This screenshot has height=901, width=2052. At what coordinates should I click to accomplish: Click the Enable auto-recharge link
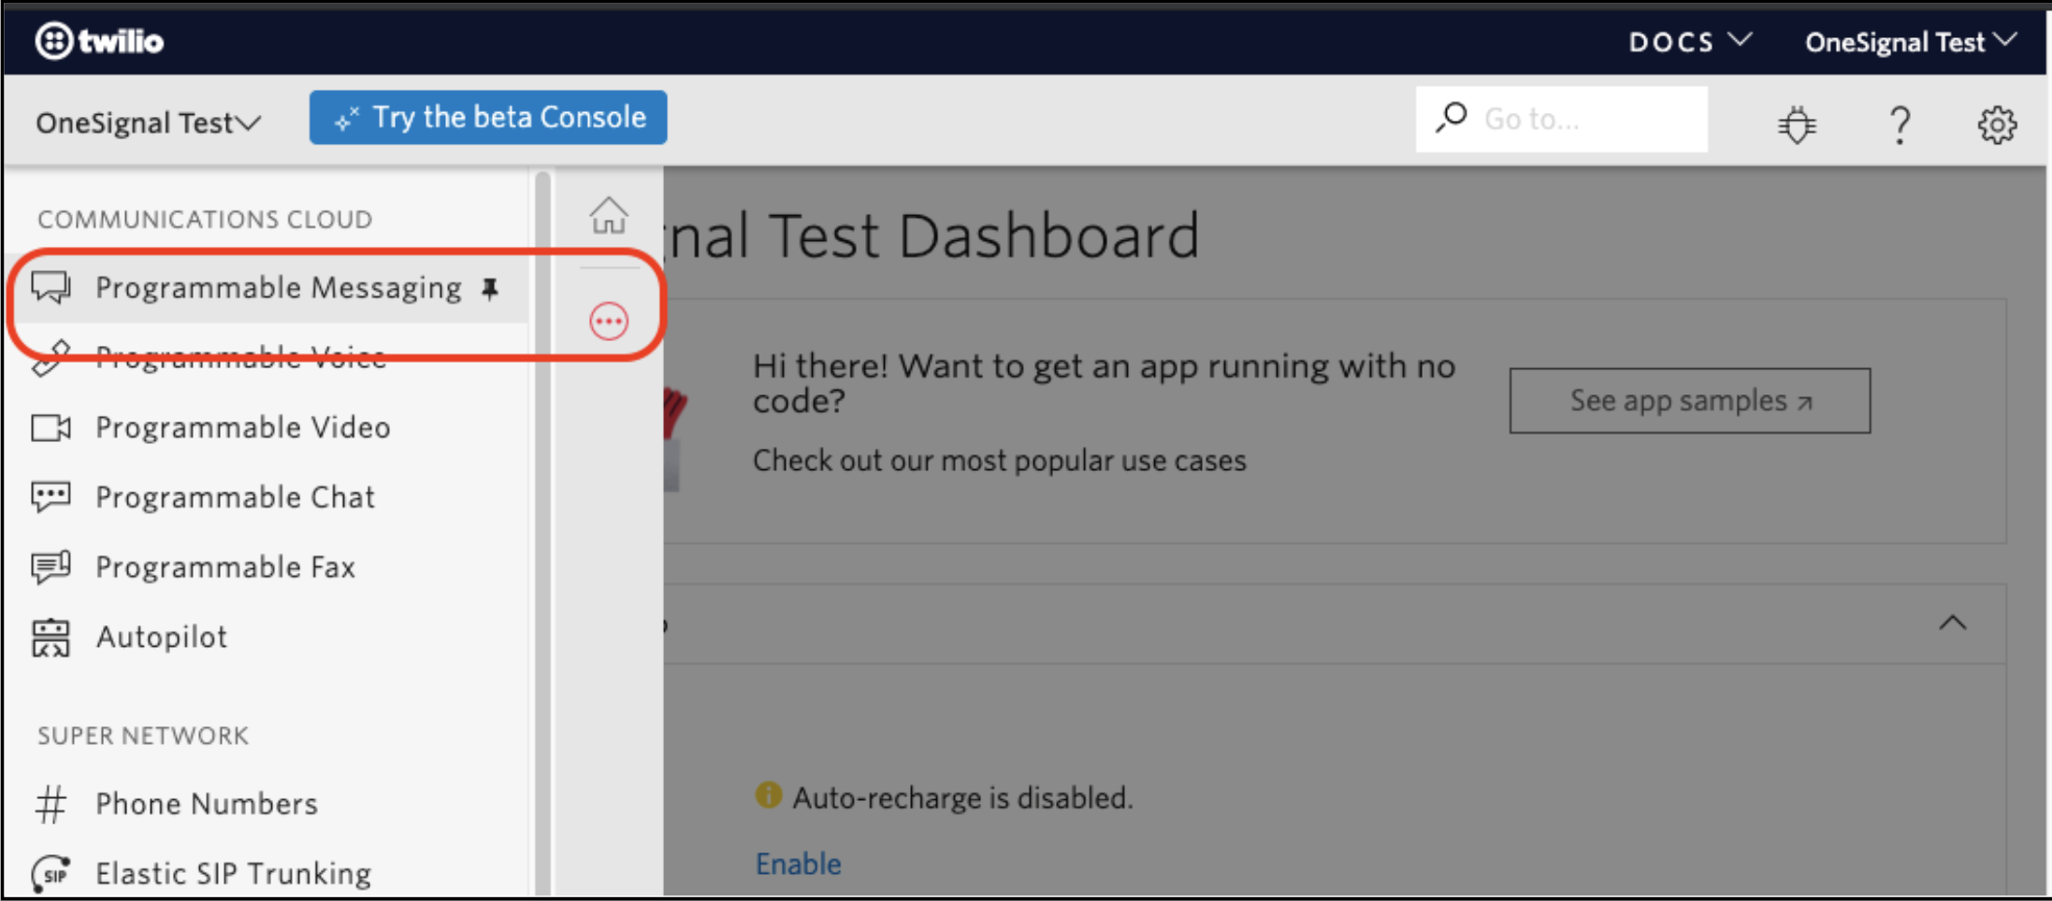pos(798,864)
